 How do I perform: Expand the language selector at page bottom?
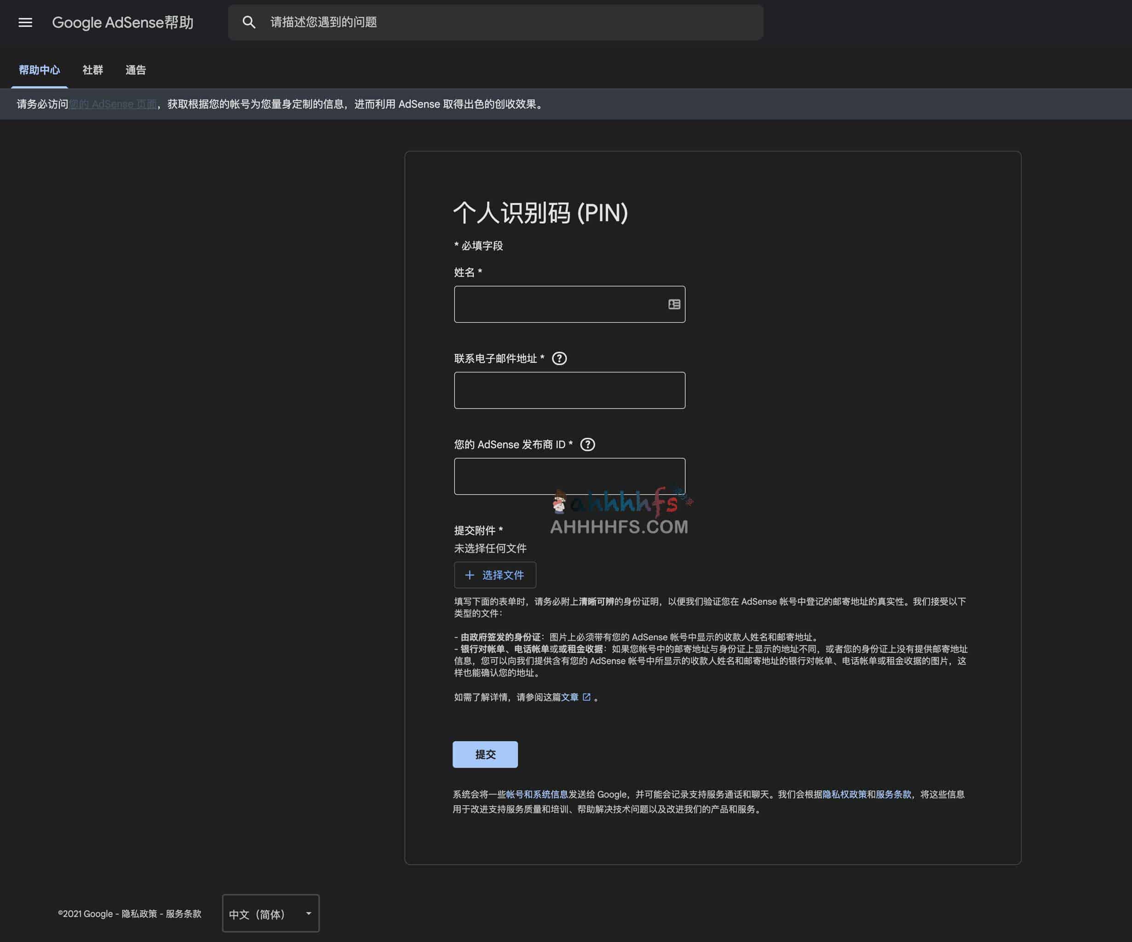pyautogui.click(x=270, y=913)
